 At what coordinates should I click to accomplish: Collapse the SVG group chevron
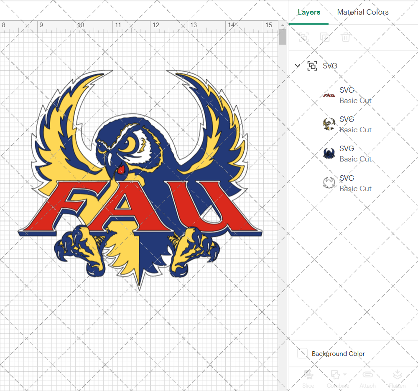pyautogui.click(x=298, y=66)
